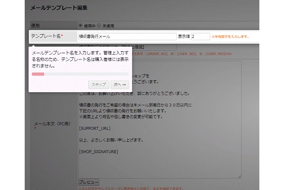Select the 未使用 radio button
This screenshot has height=190, width=285.
[99, 25]
